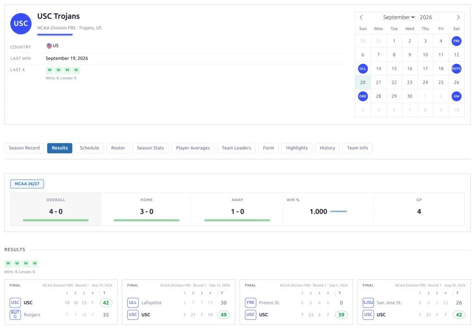This screenshot has width=475, height=329.
Task: Click the Fresno St. team name link
Action: [x=270, y=303]
